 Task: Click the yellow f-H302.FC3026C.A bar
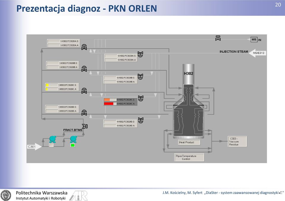52,89
